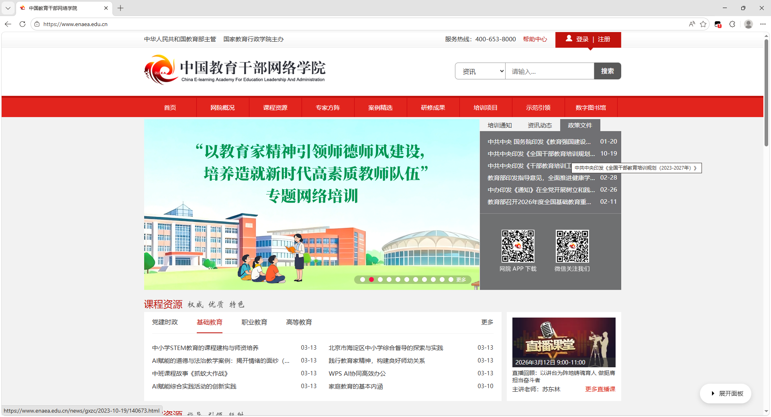The image size is (771, 417).
Task: Click the 网院 APP 下载 QR code
Action: [x=518, y=246]
